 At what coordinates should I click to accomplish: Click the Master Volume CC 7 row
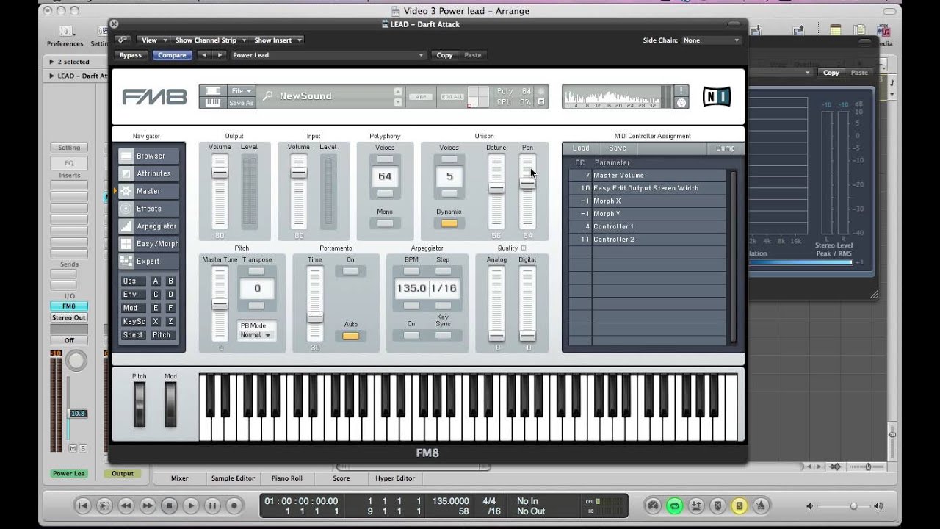(647, 176)
